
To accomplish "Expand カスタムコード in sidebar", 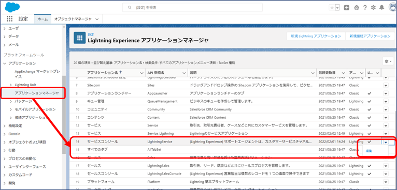I will [x=5, y=175].
